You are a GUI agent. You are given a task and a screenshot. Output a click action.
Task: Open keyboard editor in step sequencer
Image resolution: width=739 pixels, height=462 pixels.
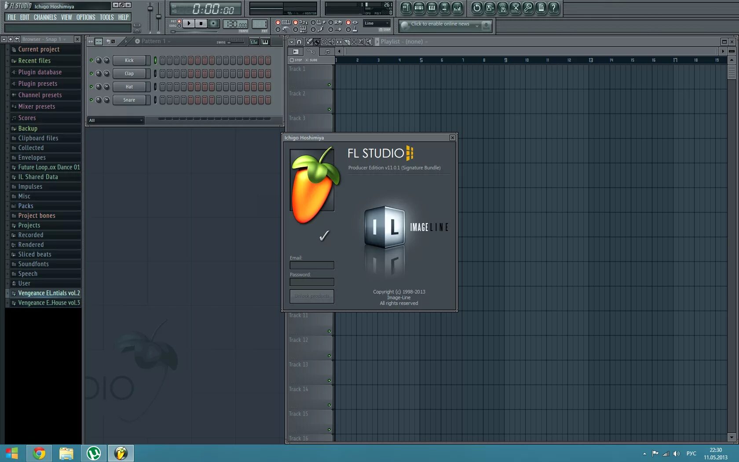tap(265, 42)
